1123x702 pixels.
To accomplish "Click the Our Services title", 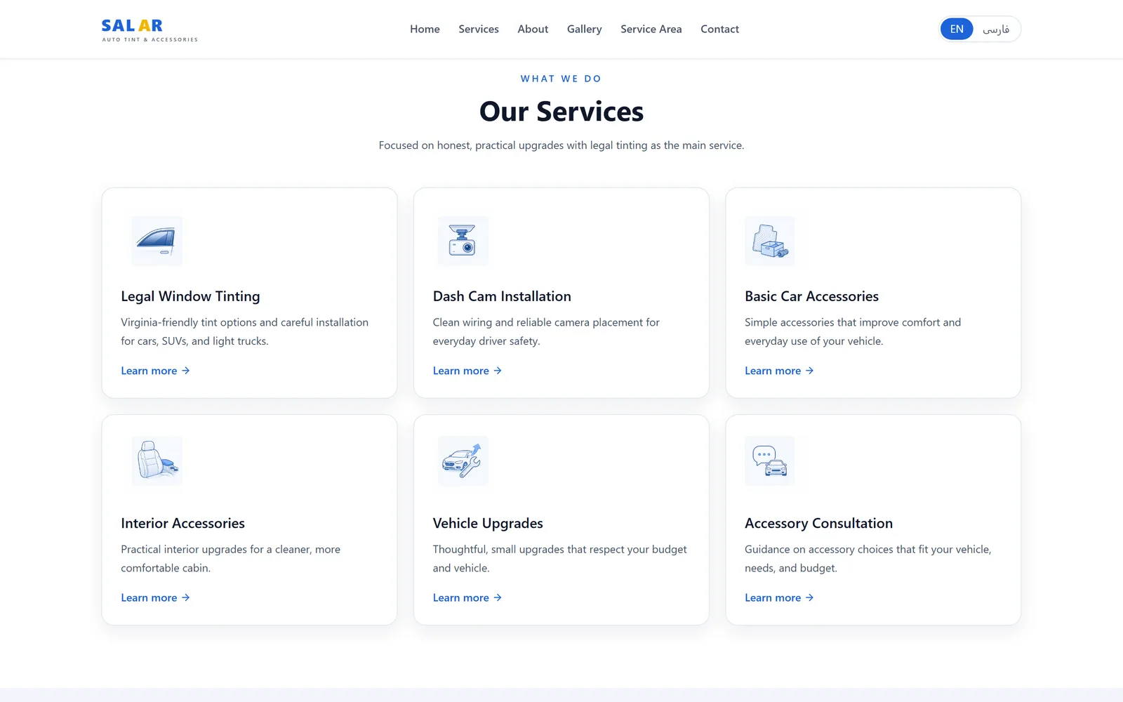I will [x=561, y=112].
